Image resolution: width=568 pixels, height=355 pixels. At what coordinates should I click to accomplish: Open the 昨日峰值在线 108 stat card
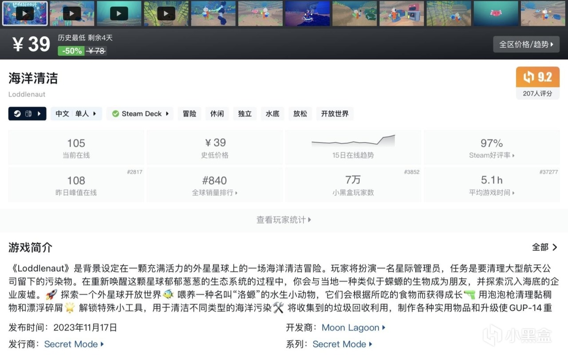click(x=76, y=185)
